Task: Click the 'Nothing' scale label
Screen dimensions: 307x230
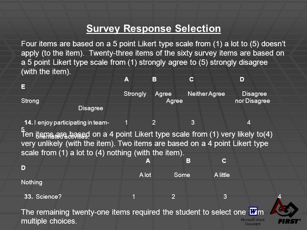Action: click(32, 182)
